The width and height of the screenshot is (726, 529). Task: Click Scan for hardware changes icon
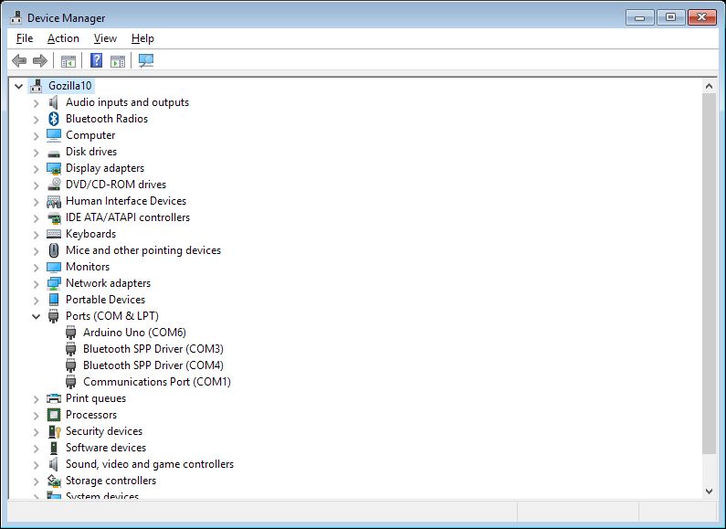coord(146,61)
